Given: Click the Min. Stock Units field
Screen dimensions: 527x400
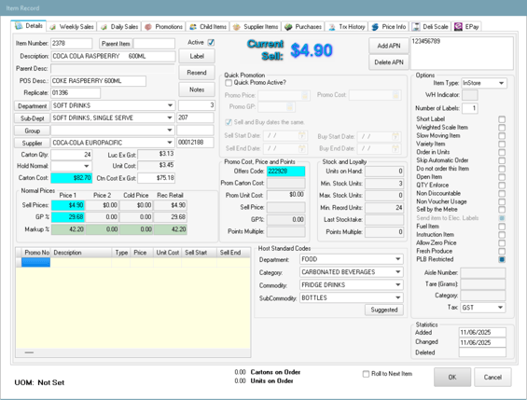Looking at the screenshot, I should coord(384,184).
